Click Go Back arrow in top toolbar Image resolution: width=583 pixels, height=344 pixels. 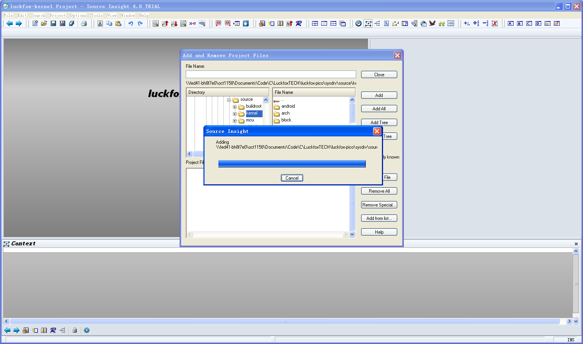pyautogui.click(x=10, y=23)
